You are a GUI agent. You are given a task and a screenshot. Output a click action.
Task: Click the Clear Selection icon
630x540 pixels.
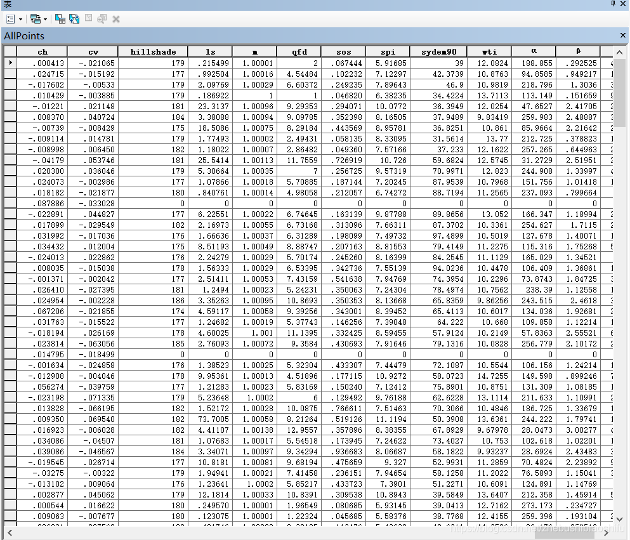(x=89, y=18)
